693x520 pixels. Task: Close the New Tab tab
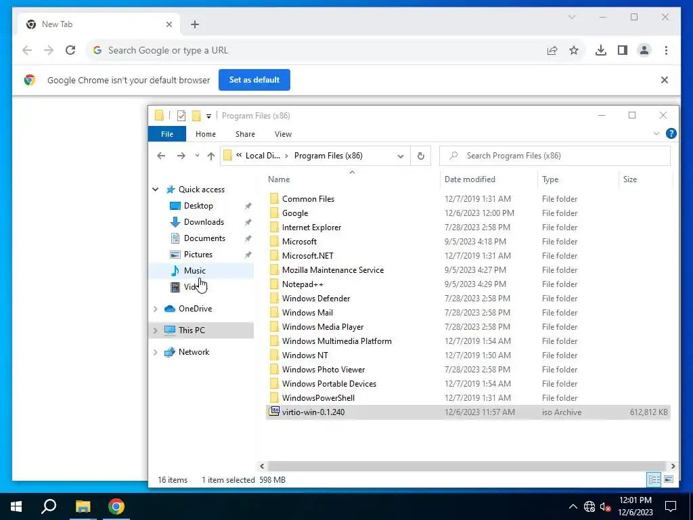coord(169,24)
